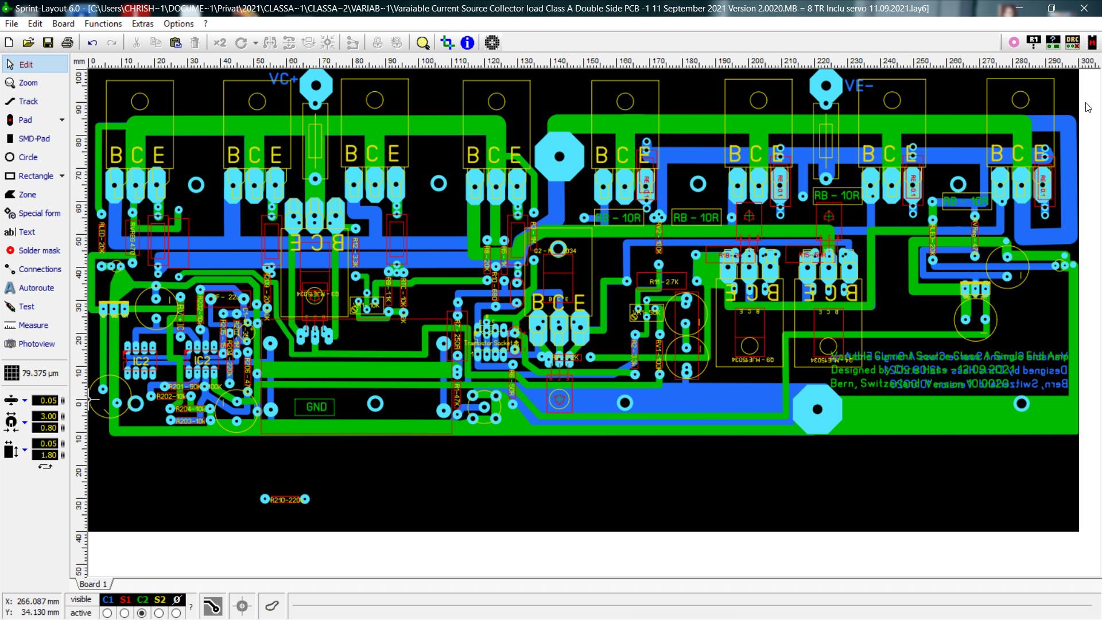Image resolution: width=1102 pixels, height=620 pixels.
Task: Select the SMD-Pad tool
Action: coord(35,139)
